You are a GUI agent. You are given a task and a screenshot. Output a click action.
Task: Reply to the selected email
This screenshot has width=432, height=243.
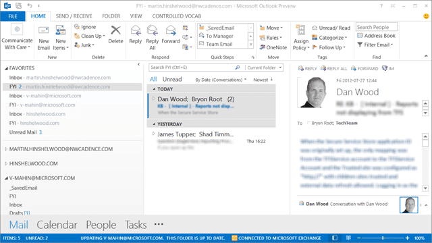click(x=135, y=34)
